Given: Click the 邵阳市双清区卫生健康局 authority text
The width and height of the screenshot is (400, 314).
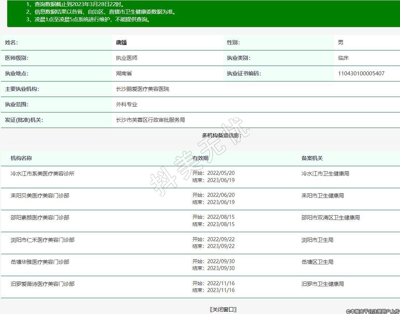Looking at the screenshot, I should 331,218.
